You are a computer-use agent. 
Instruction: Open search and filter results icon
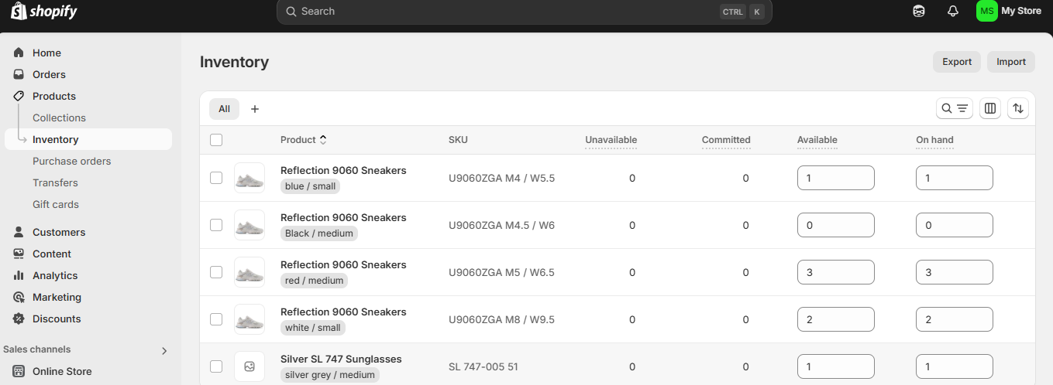[x=954, y=109]
